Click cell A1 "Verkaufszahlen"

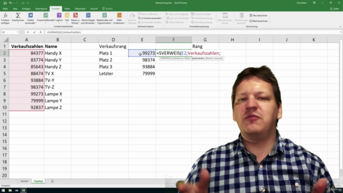point(26,47)
